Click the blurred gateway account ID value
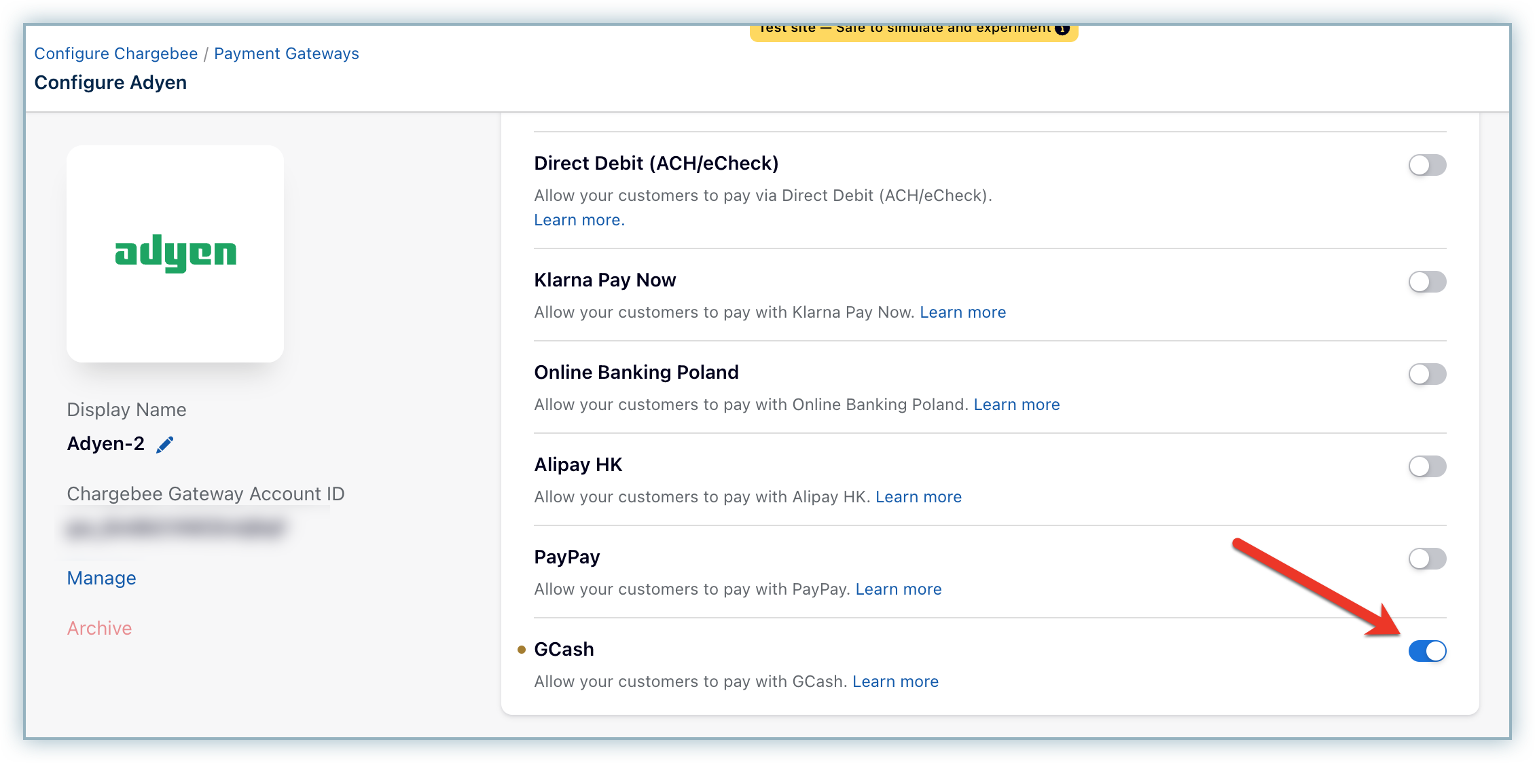Viewport: 1535px width, 763px height. coord(175,529)
